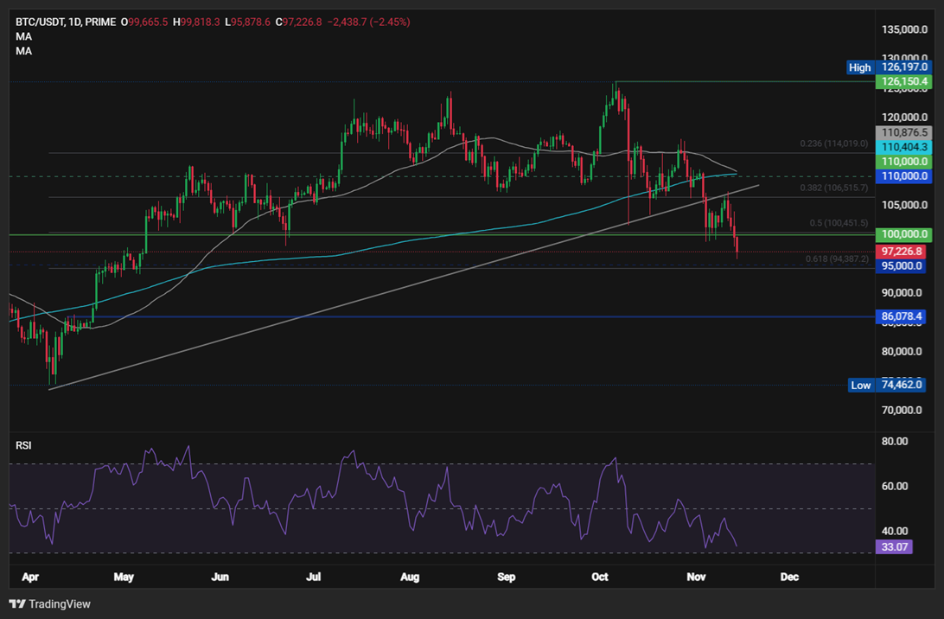This screenshot has width=944, height=619.
Task: Click the green 100,000.0 price line label
Action: (x=903, y=233)
